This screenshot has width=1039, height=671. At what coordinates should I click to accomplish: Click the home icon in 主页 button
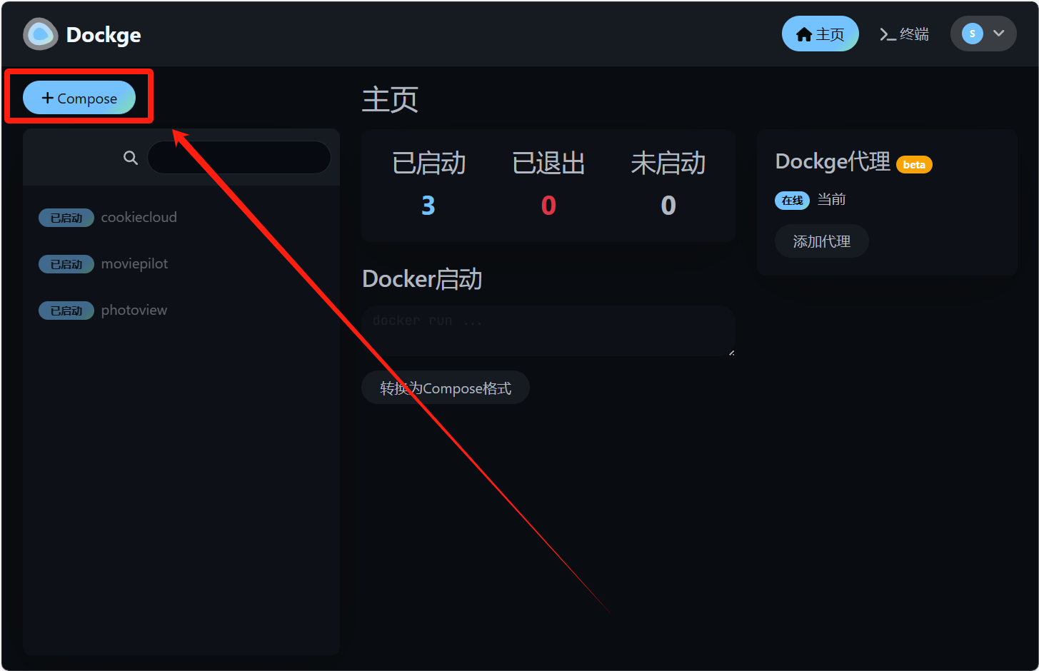click(x=804, y=34)
